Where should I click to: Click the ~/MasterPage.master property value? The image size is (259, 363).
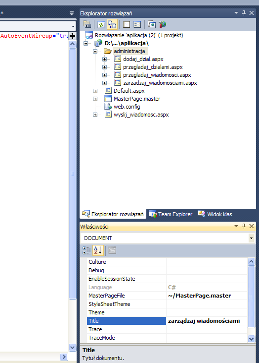tap(200, 296)
